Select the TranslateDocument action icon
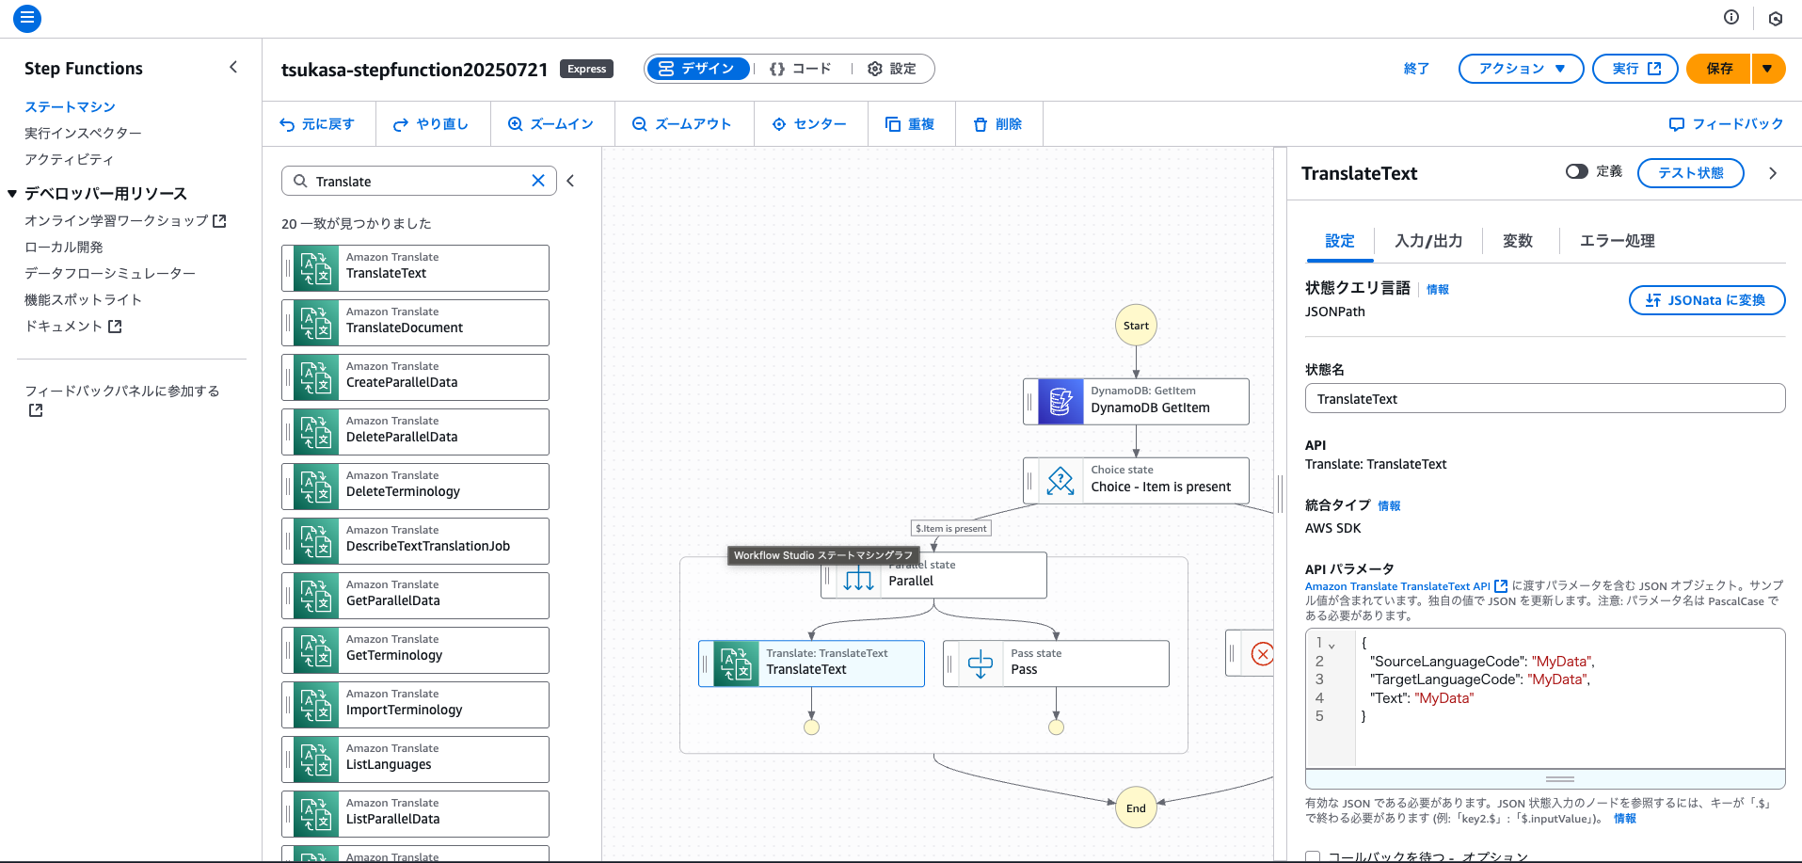 pos(316,323)
